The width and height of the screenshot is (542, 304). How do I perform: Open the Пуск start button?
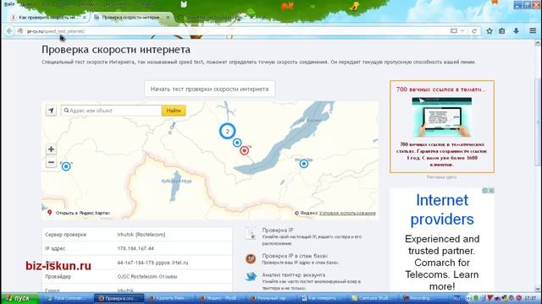20,298
